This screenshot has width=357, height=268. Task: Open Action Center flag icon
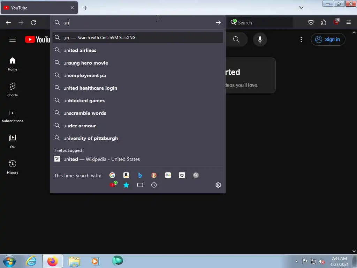[x=305, y=261]
